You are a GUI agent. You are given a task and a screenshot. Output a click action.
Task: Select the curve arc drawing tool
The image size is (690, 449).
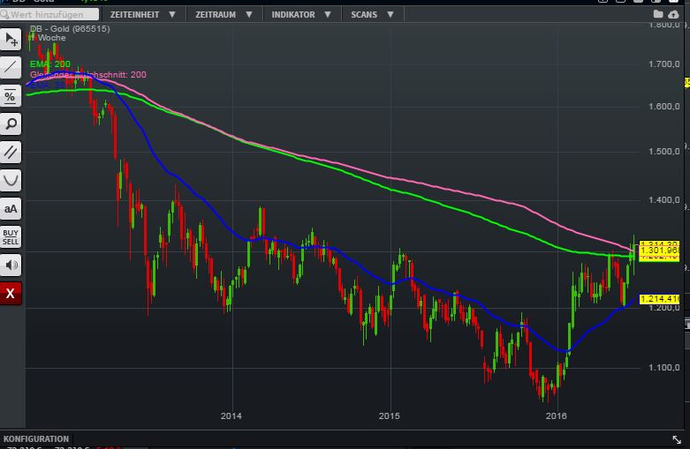pyautogui.click(x=11, y=180)
